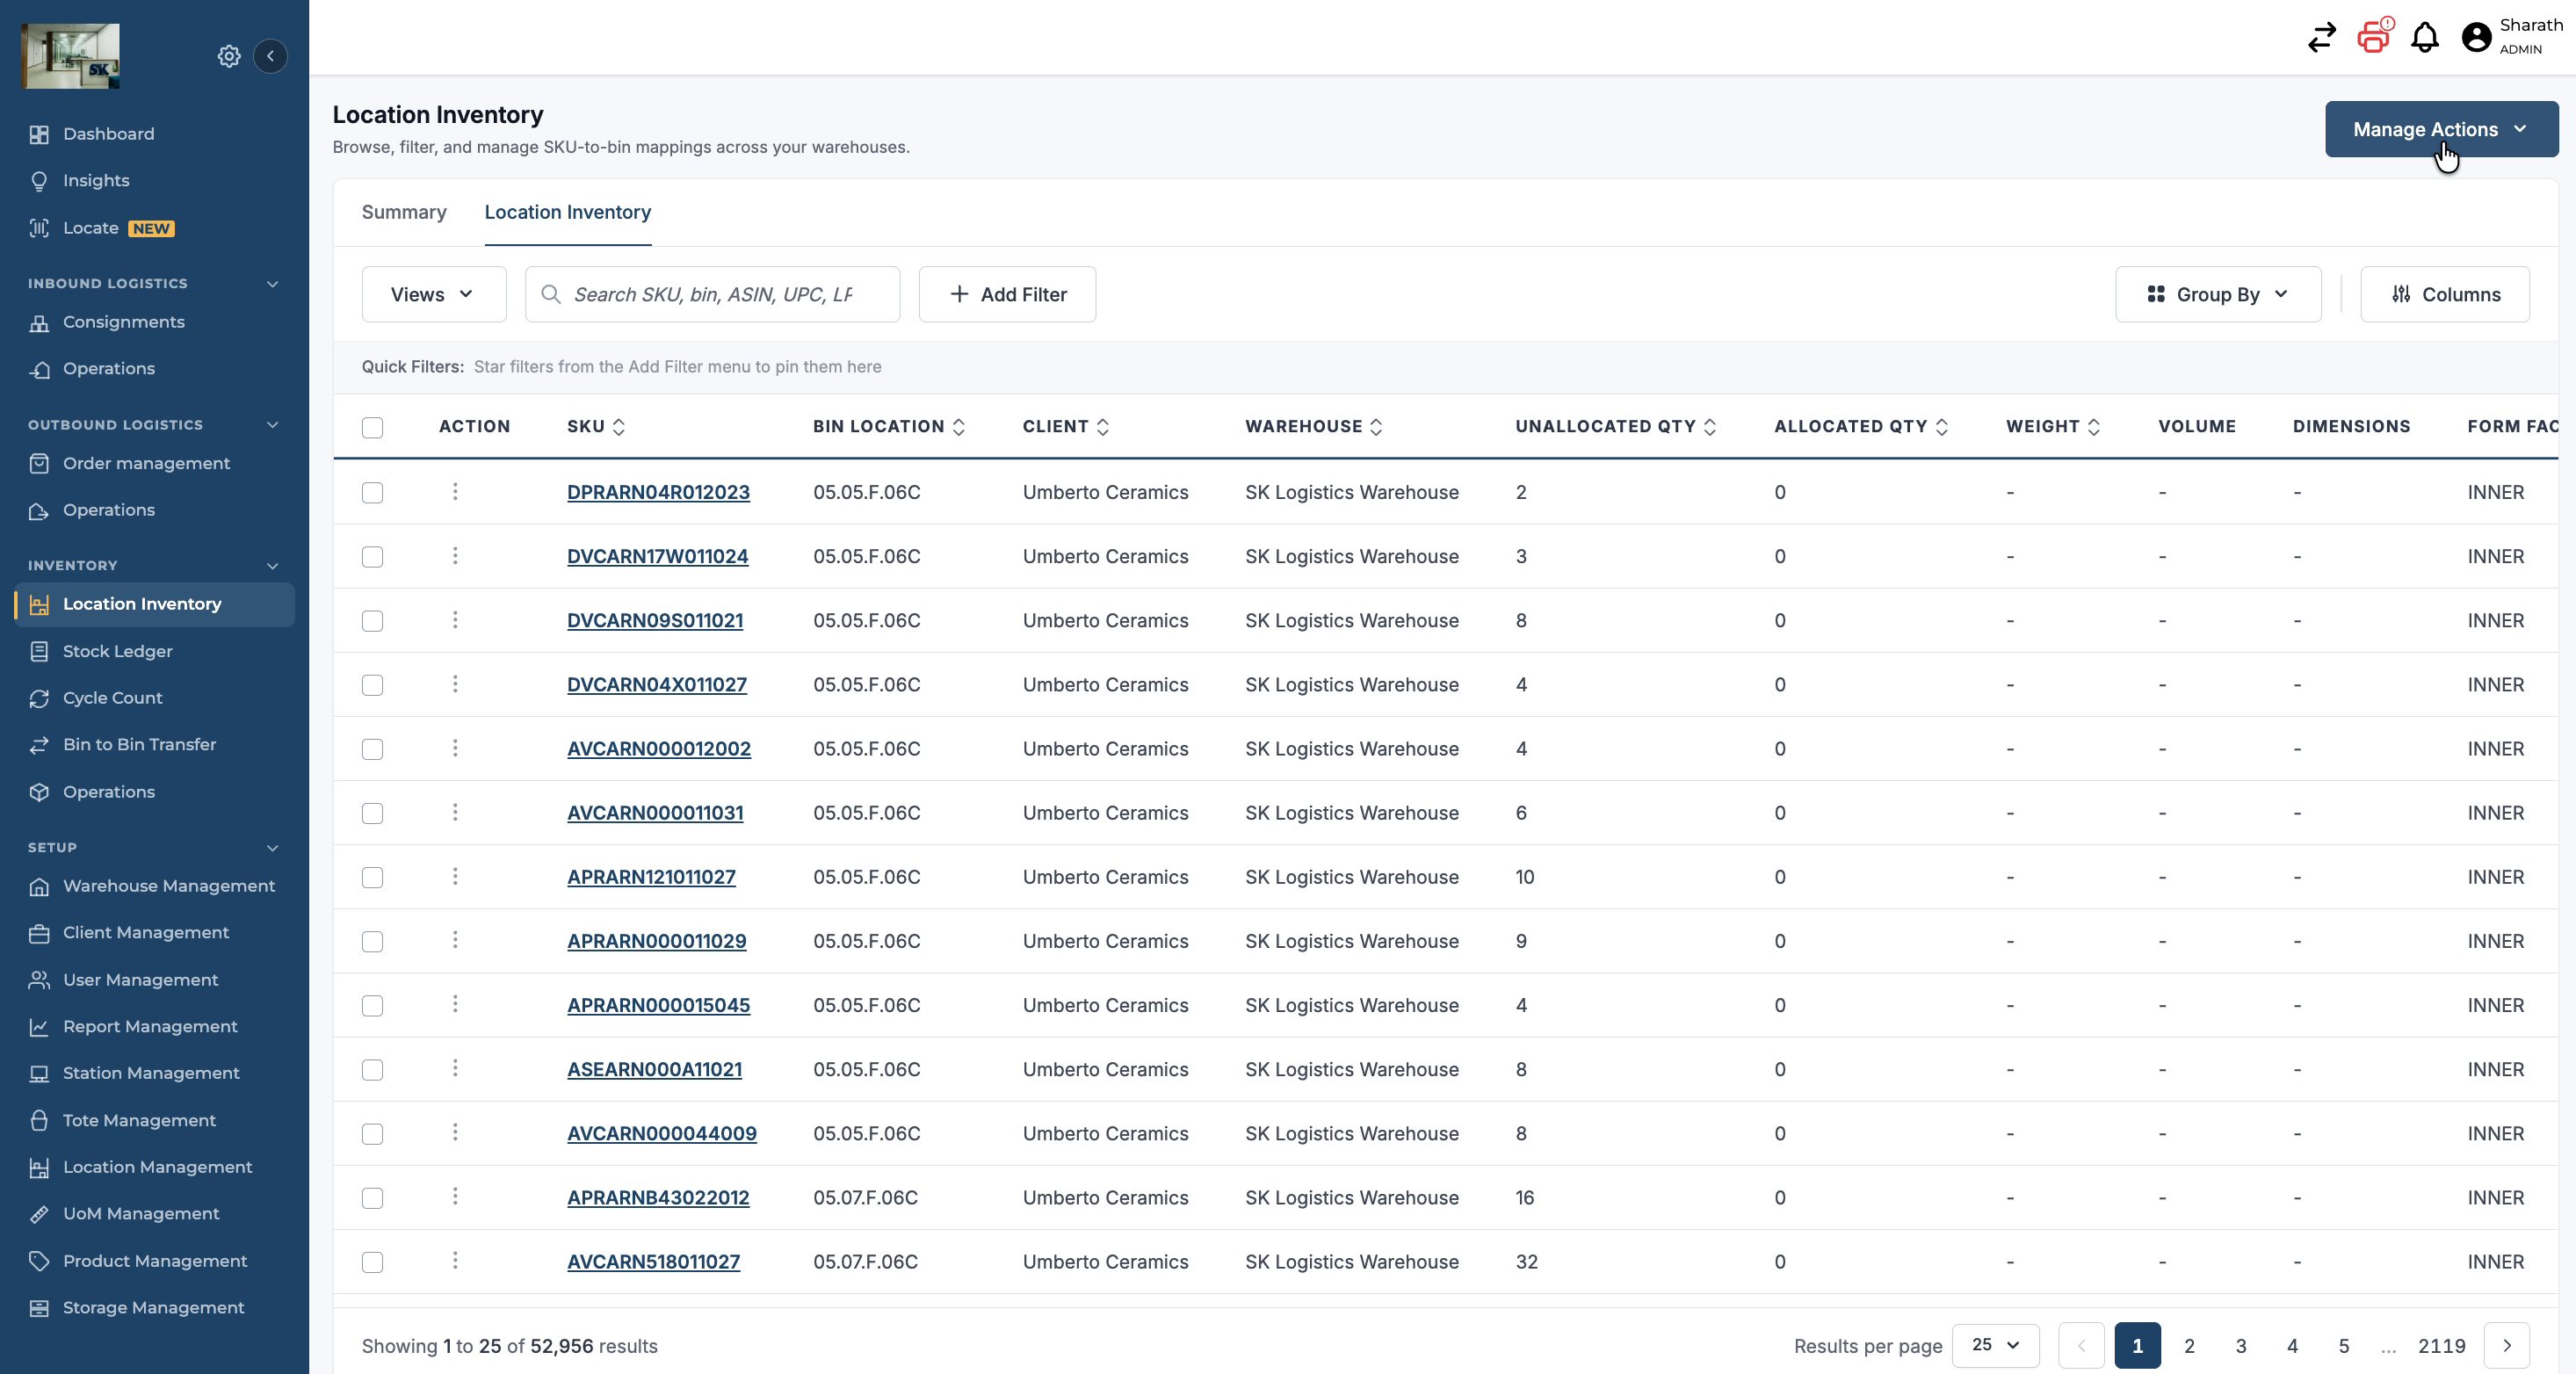2576x1374 pixels.
Task: Open the Views dropdown
Action: [434, 294]
